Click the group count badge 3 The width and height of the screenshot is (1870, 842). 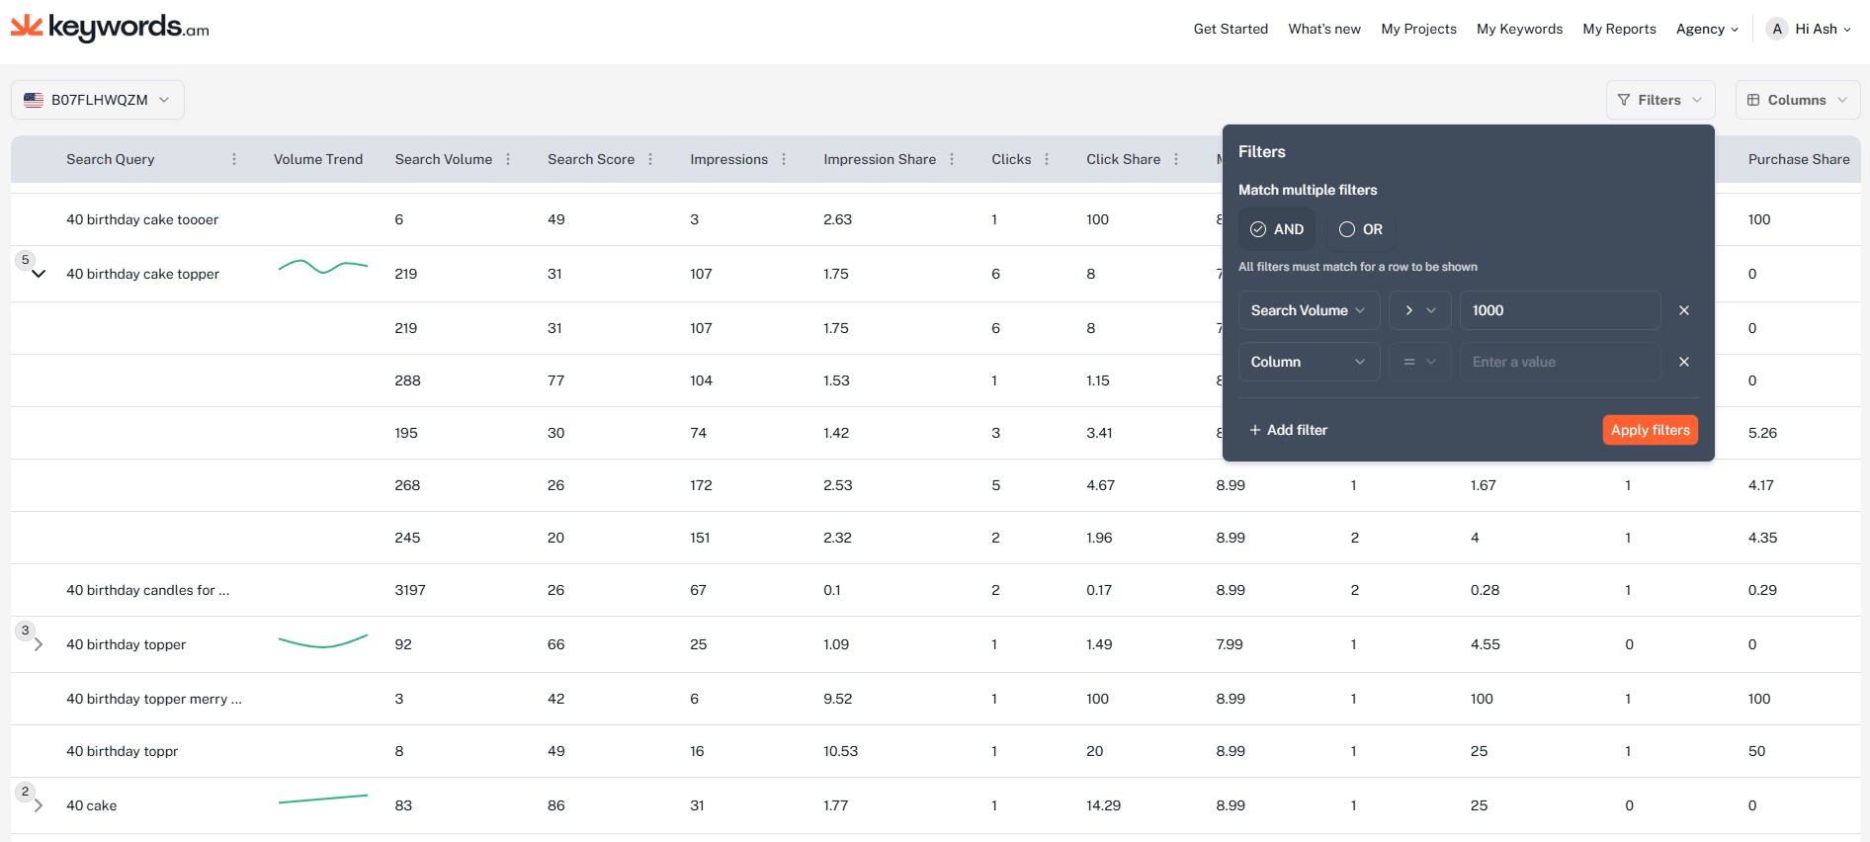tap(26, 631)
